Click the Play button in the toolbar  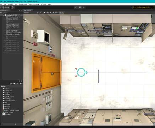76,7
